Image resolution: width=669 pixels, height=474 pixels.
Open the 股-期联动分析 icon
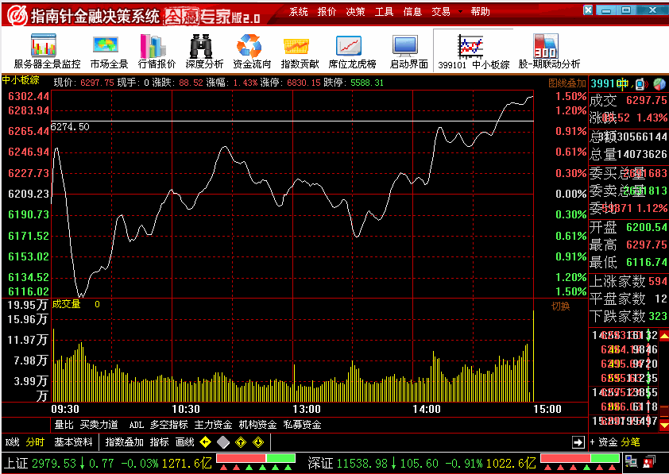(x=549, y=51)
